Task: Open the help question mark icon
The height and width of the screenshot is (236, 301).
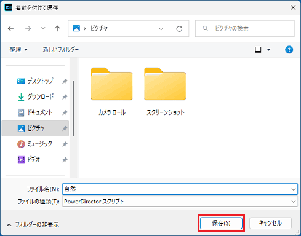Action: [x=289, y=50]
